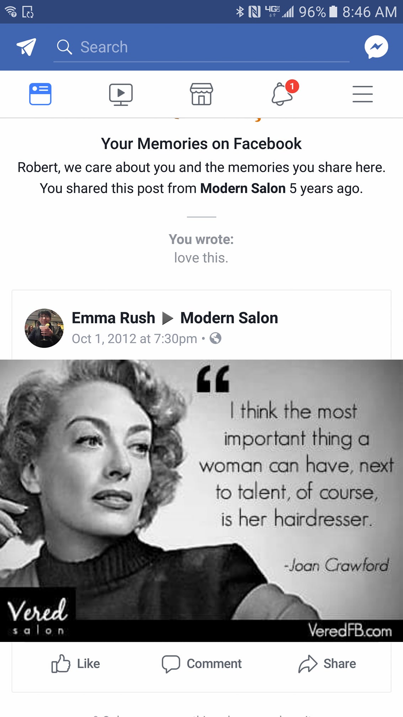The image size is (403, 717).
Task: Tap the post timestamp Oct 1, 2012
Action: click(134, 338)
